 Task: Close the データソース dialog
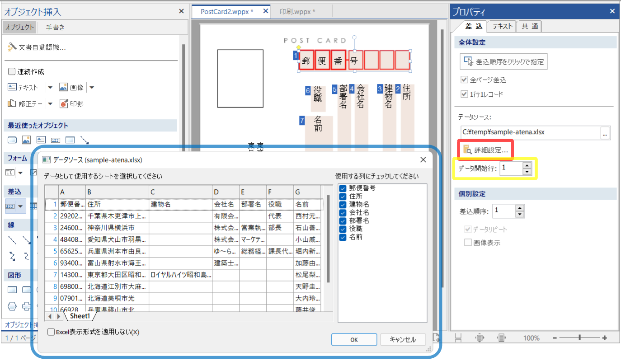[423, 159]
